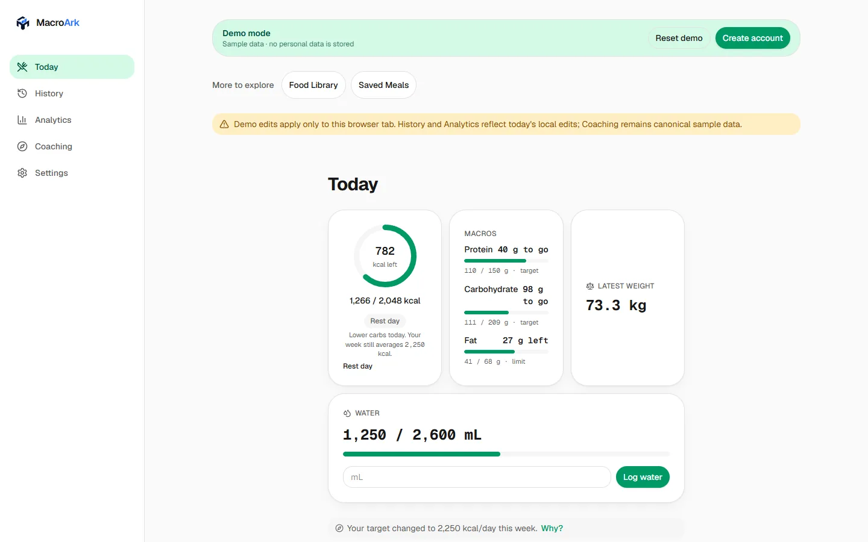This screenshot has width=868, height=542.
Task: Click the Rest day badge pill
Action: (385, 321)
